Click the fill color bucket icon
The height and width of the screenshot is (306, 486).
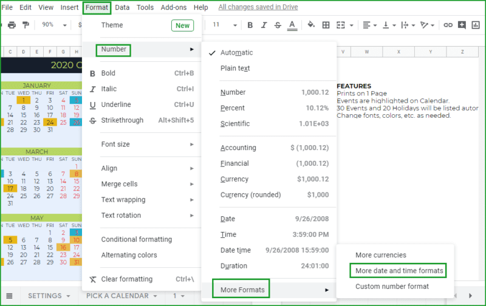(x=311, y=25)
